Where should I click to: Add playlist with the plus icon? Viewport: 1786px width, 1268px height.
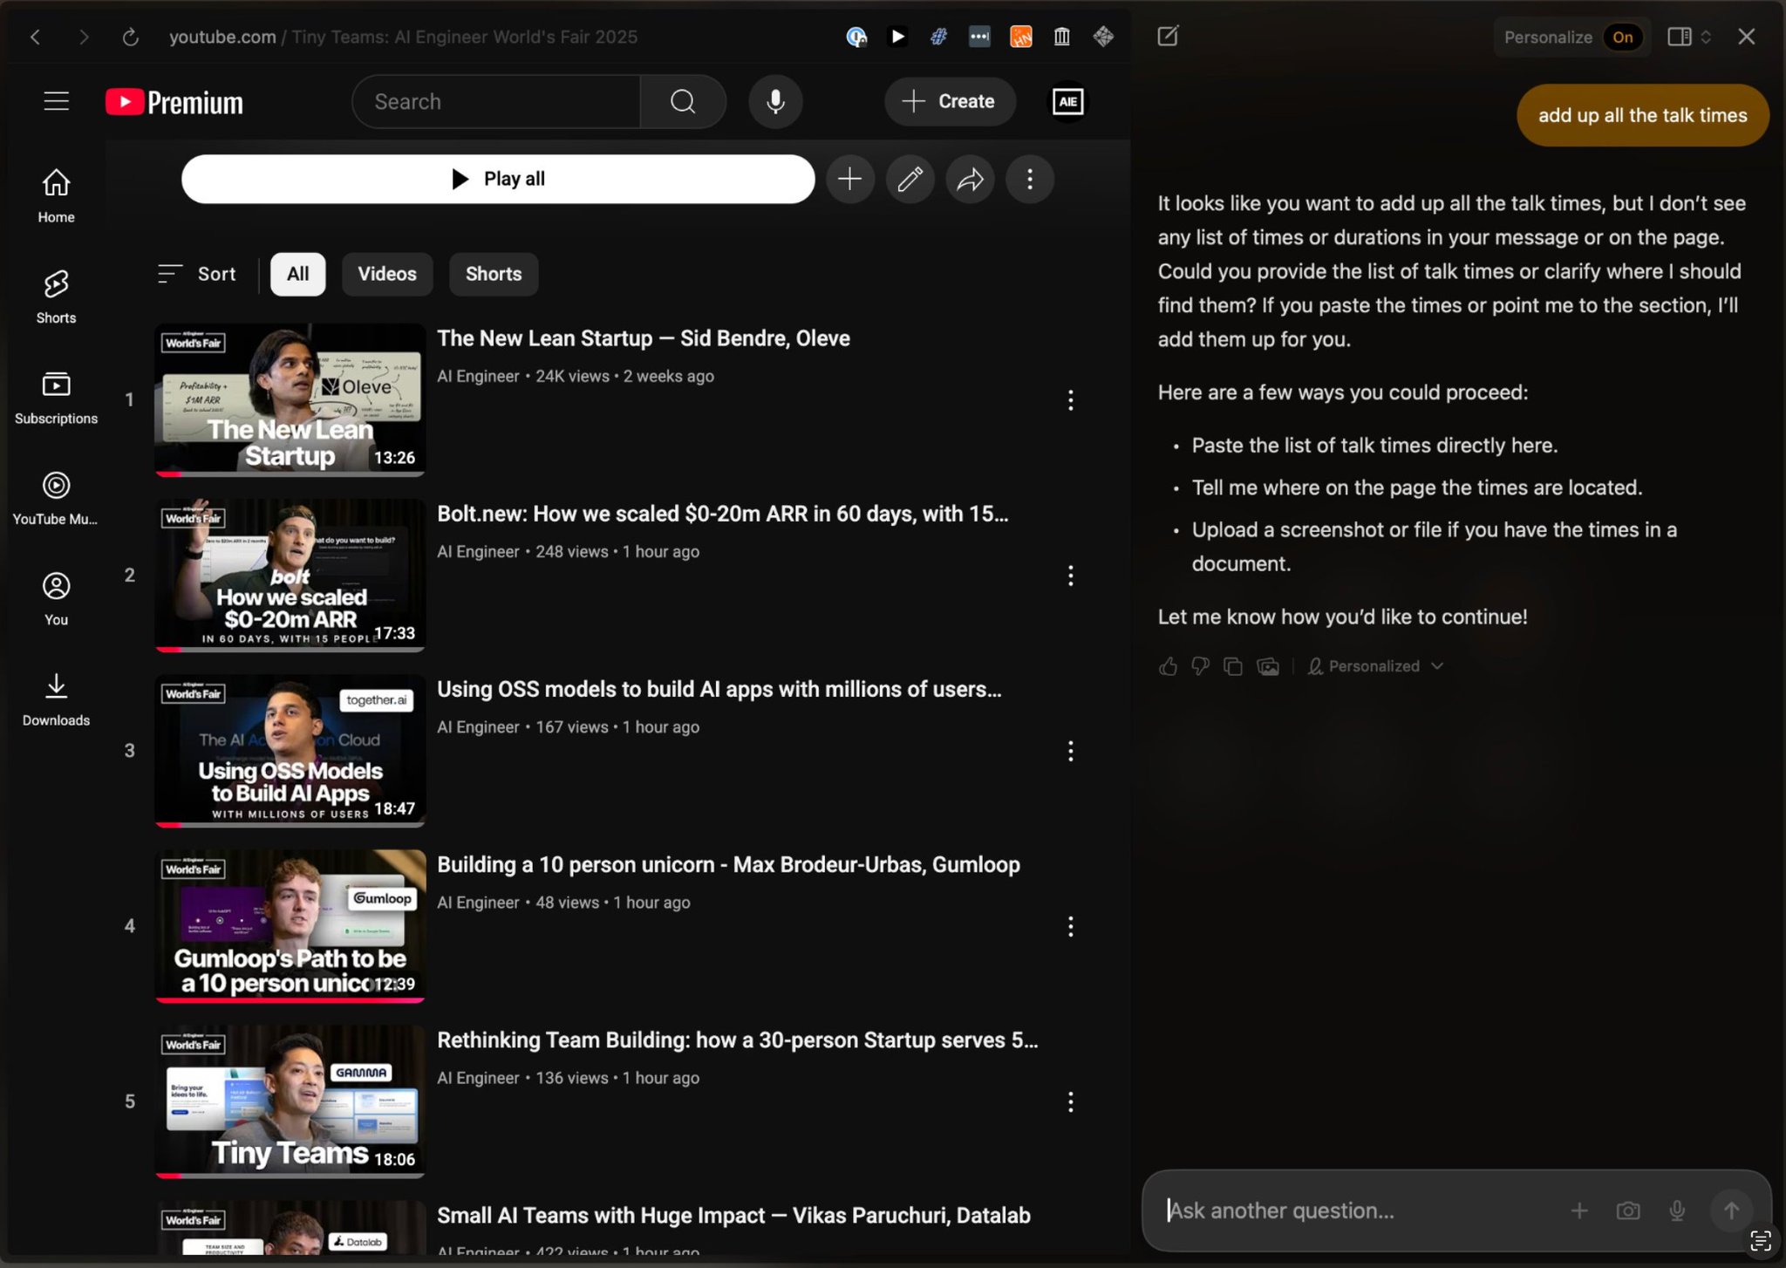(x=850, y=179)
